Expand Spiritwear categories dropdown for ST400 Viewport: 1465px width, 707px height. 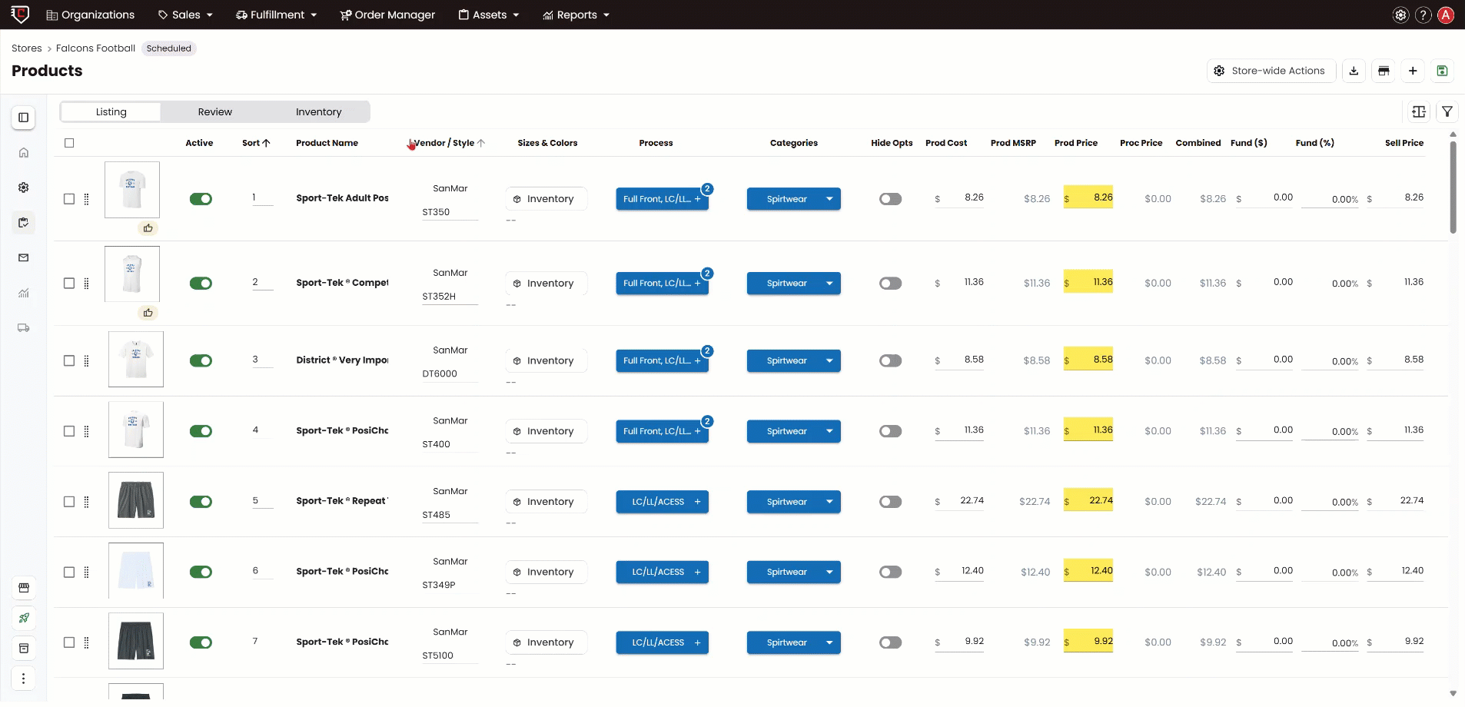829,431
